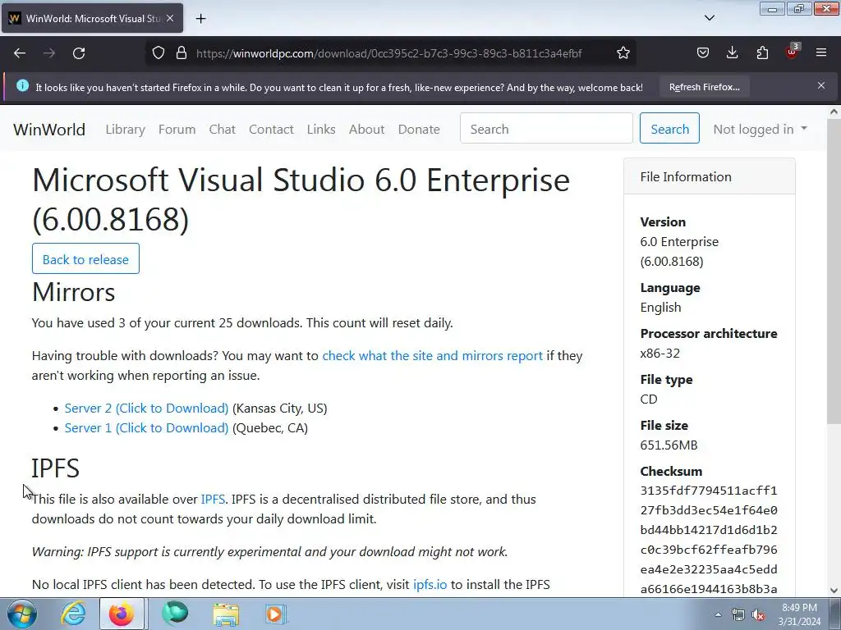841x630 pixels.
Task: Click scrollbar up arrow
Action: click(x=834, y=112)
